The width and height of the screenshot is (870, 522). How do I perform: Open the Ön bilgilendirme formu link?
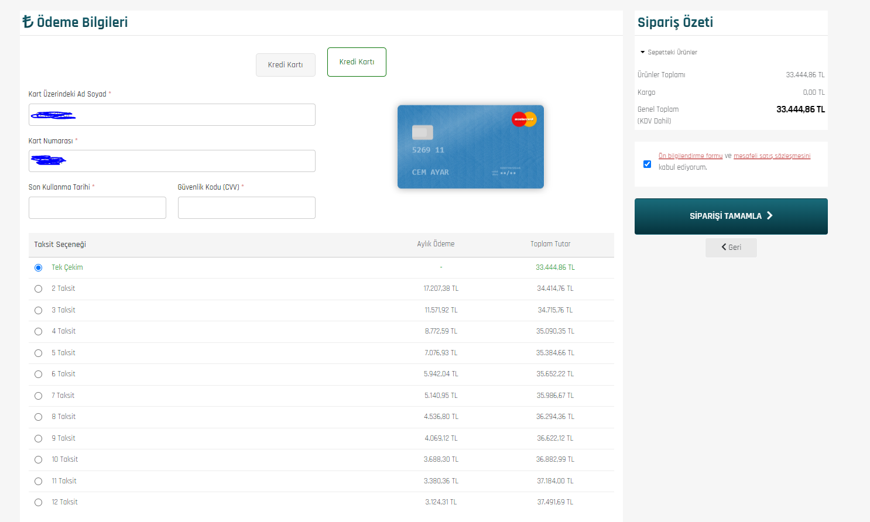click(x=690, y=156)
